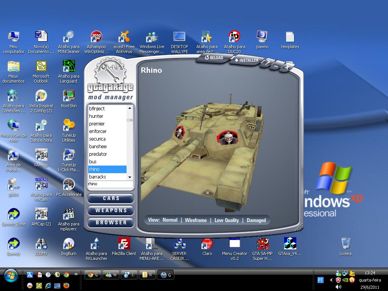The height and width of the screenshot is (291, 388).
Task: Open the INSTALLER in mod manager
Action: click(x=246, y=60)
